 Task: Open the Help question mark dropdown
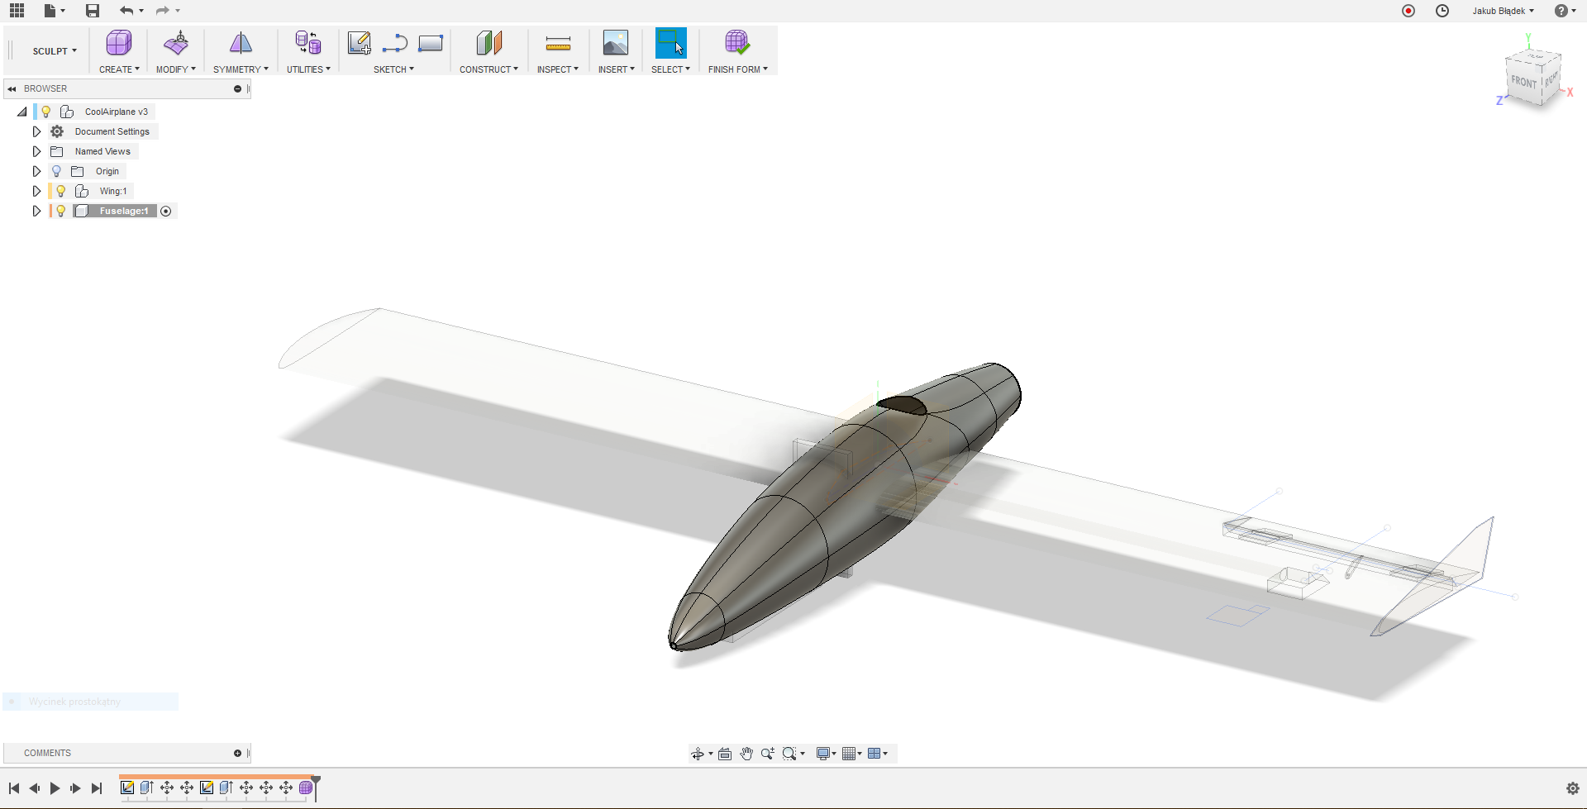click(x=1565, y=11)
